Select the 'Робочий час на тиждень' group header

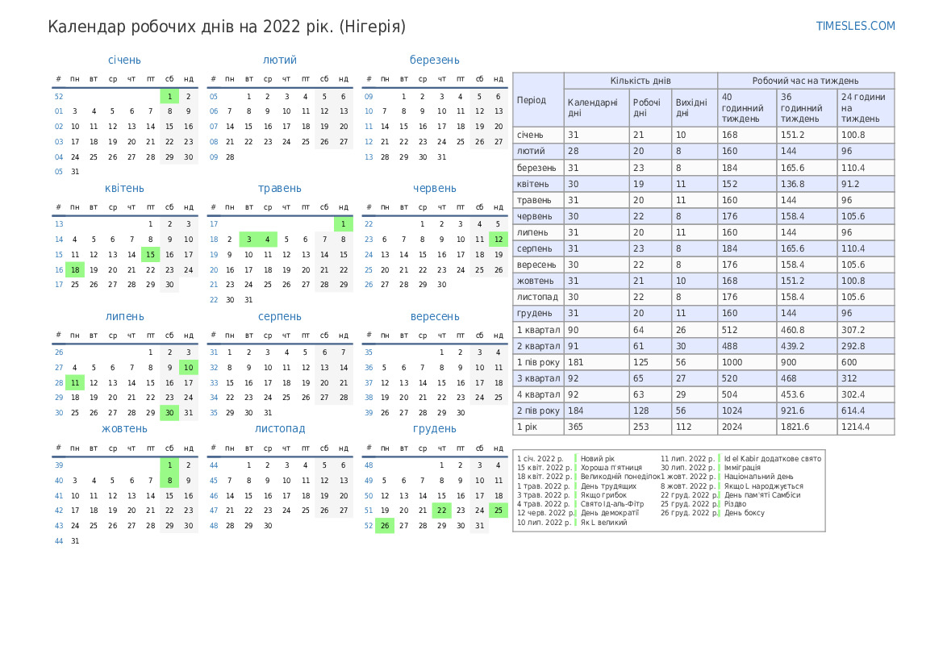click(x=805, y=81)
